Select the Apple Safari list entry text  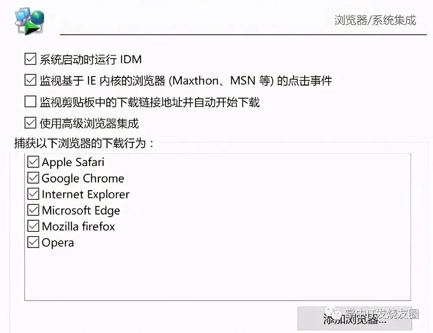point(73,163)
